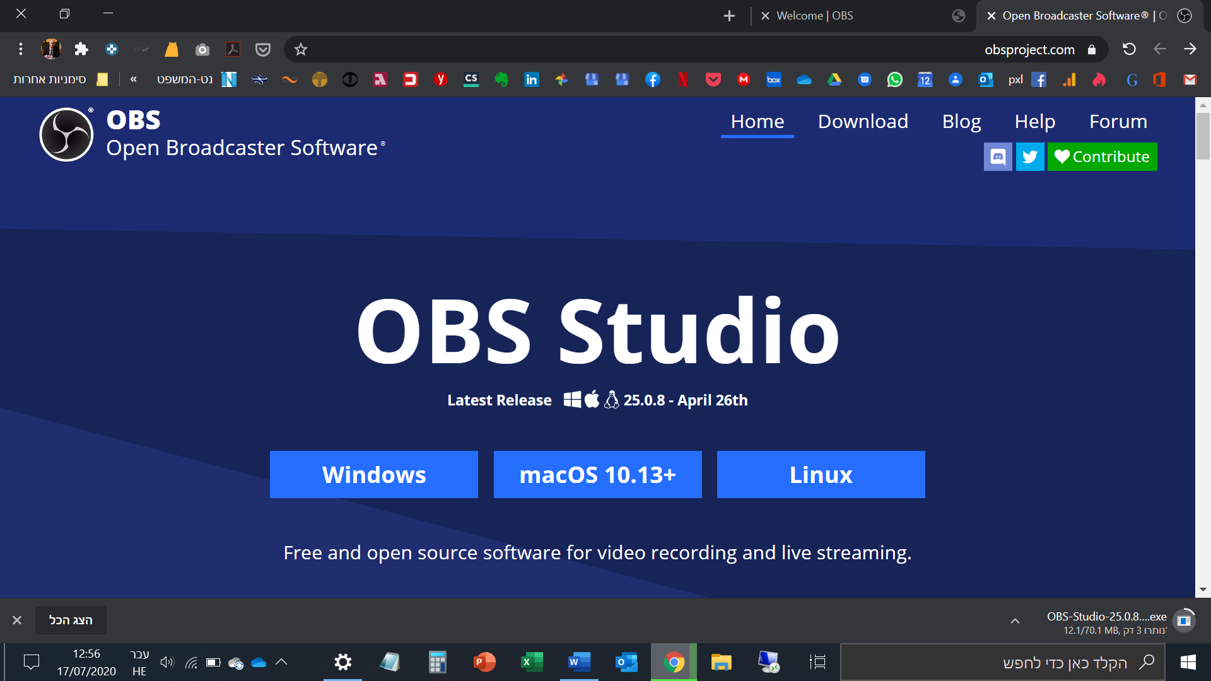This screenshot has height=681, width=1211.
Task: Click the page vertical scrollbar thumb
Action: 1203,136
